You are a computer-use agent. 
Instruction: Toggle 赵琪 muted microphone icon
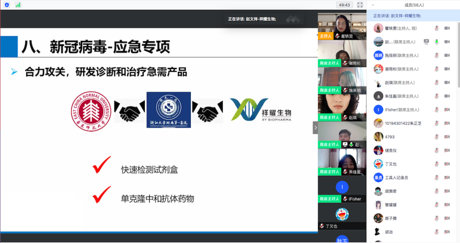coord(437,82)
